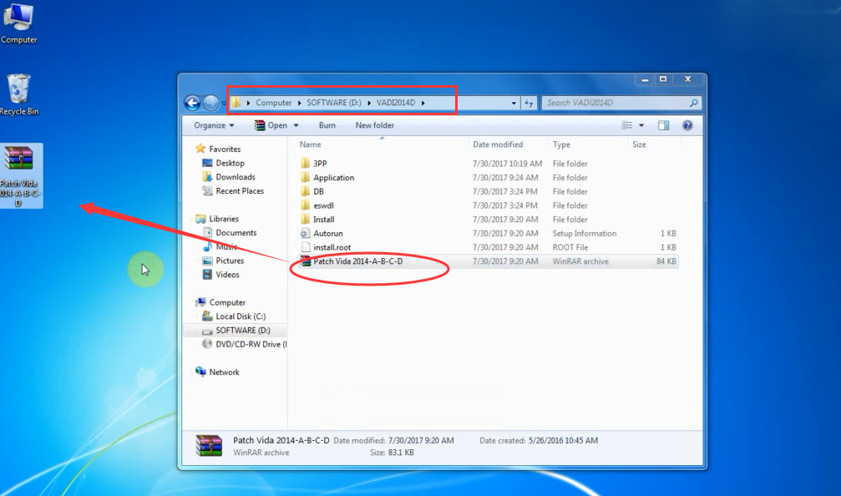Click the search magnifier icon
Image resolution: width=841 pixels, height=496 pixels.
(x=693, y=103)
